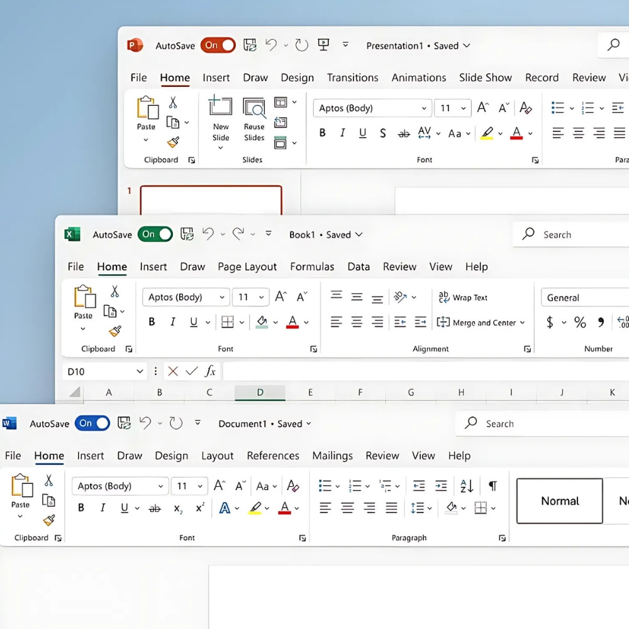
Task: Click the Line spacing icon in Word
Action: [417, 508]
